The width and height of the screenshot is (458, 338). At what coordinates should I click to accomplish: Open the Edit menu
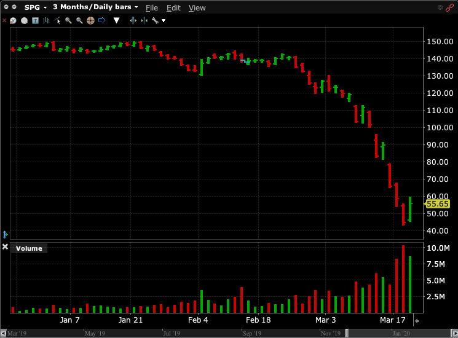pyautogui.click(x=173, y=7)
